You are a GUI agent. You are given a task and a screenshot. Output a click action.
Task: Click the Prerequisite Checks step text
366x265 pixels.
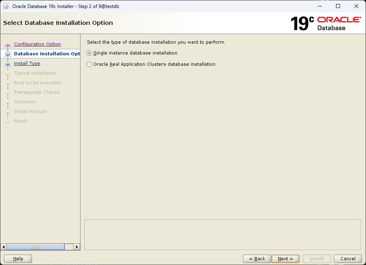click(x=37, y=92)
